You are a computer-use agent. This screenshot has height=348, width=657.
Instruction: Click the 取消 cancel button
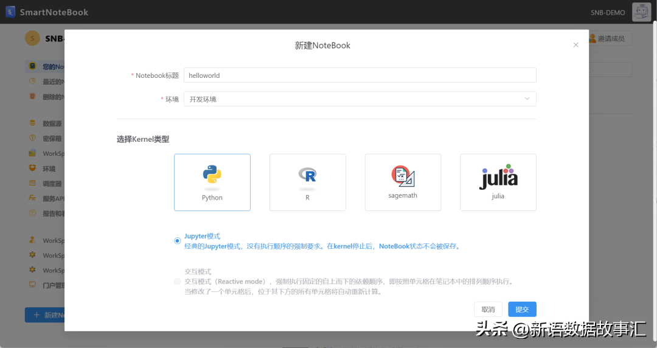coord(488,309)
